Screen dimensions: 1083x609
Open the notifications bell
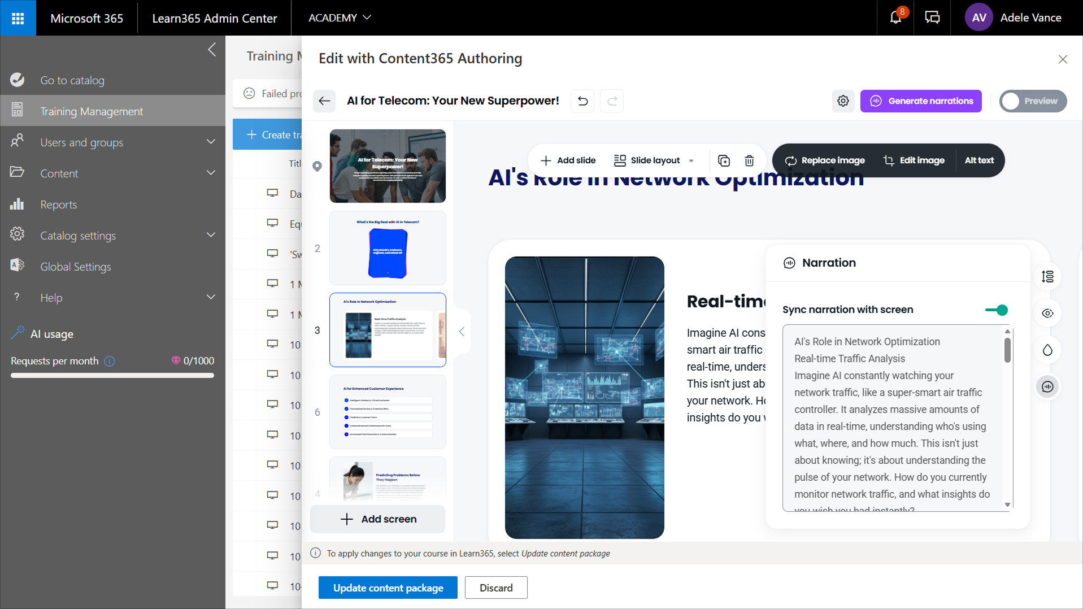coord(895,18)
